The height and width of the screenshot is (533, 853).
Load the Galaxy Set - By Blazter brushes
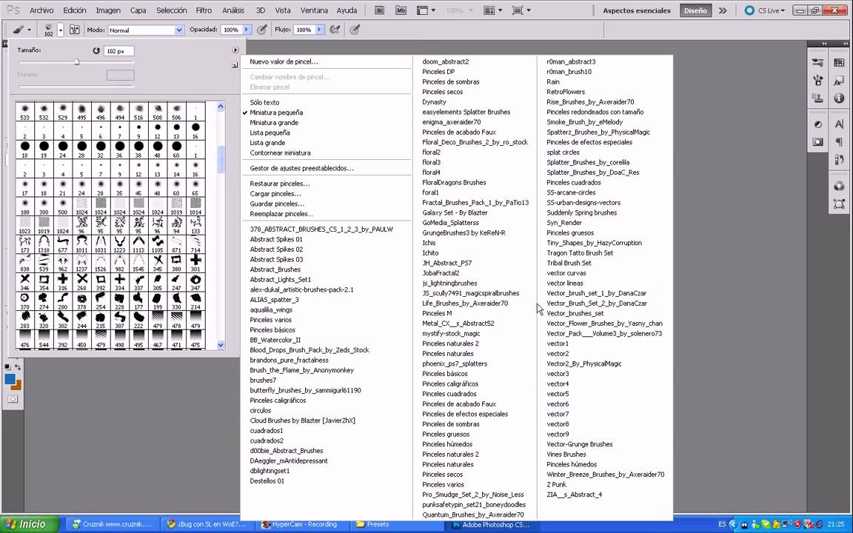tap(455, 212)
